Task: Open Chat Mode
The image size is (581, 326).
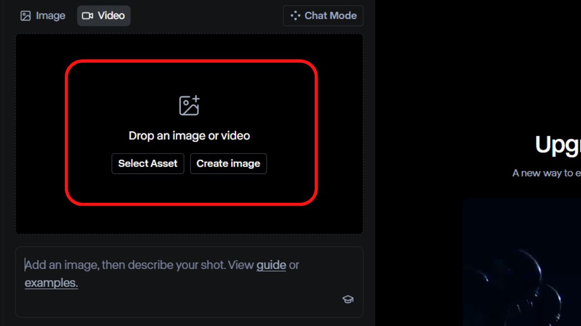Action: click(x=323, y=16)
